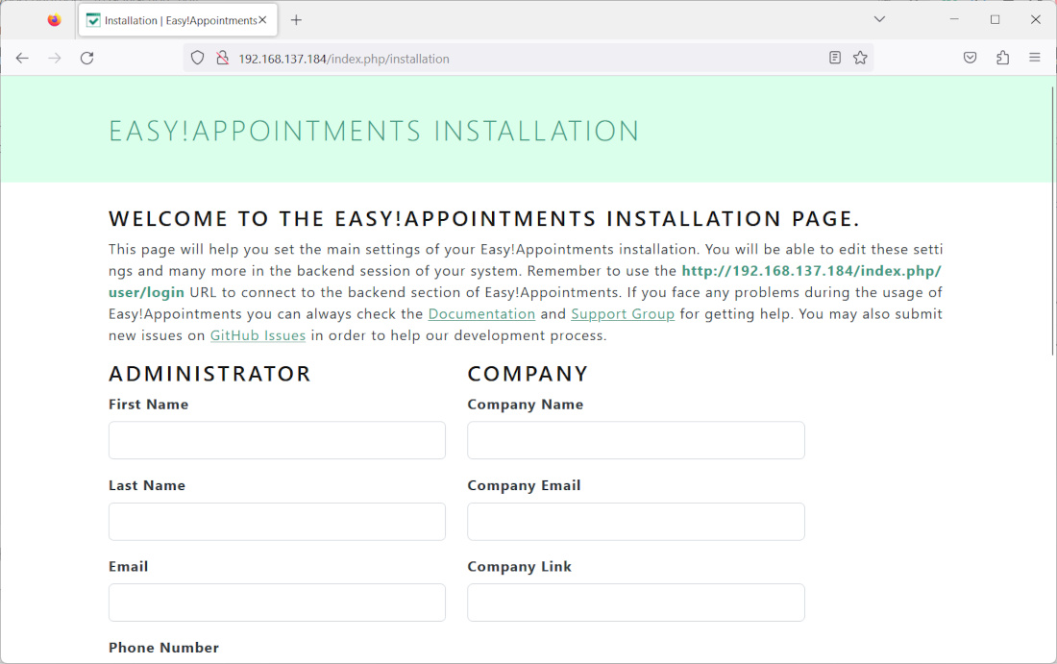Close the Installation tab
The image size is (1057, 664).
pyautogui.click(x=262, y=19)
